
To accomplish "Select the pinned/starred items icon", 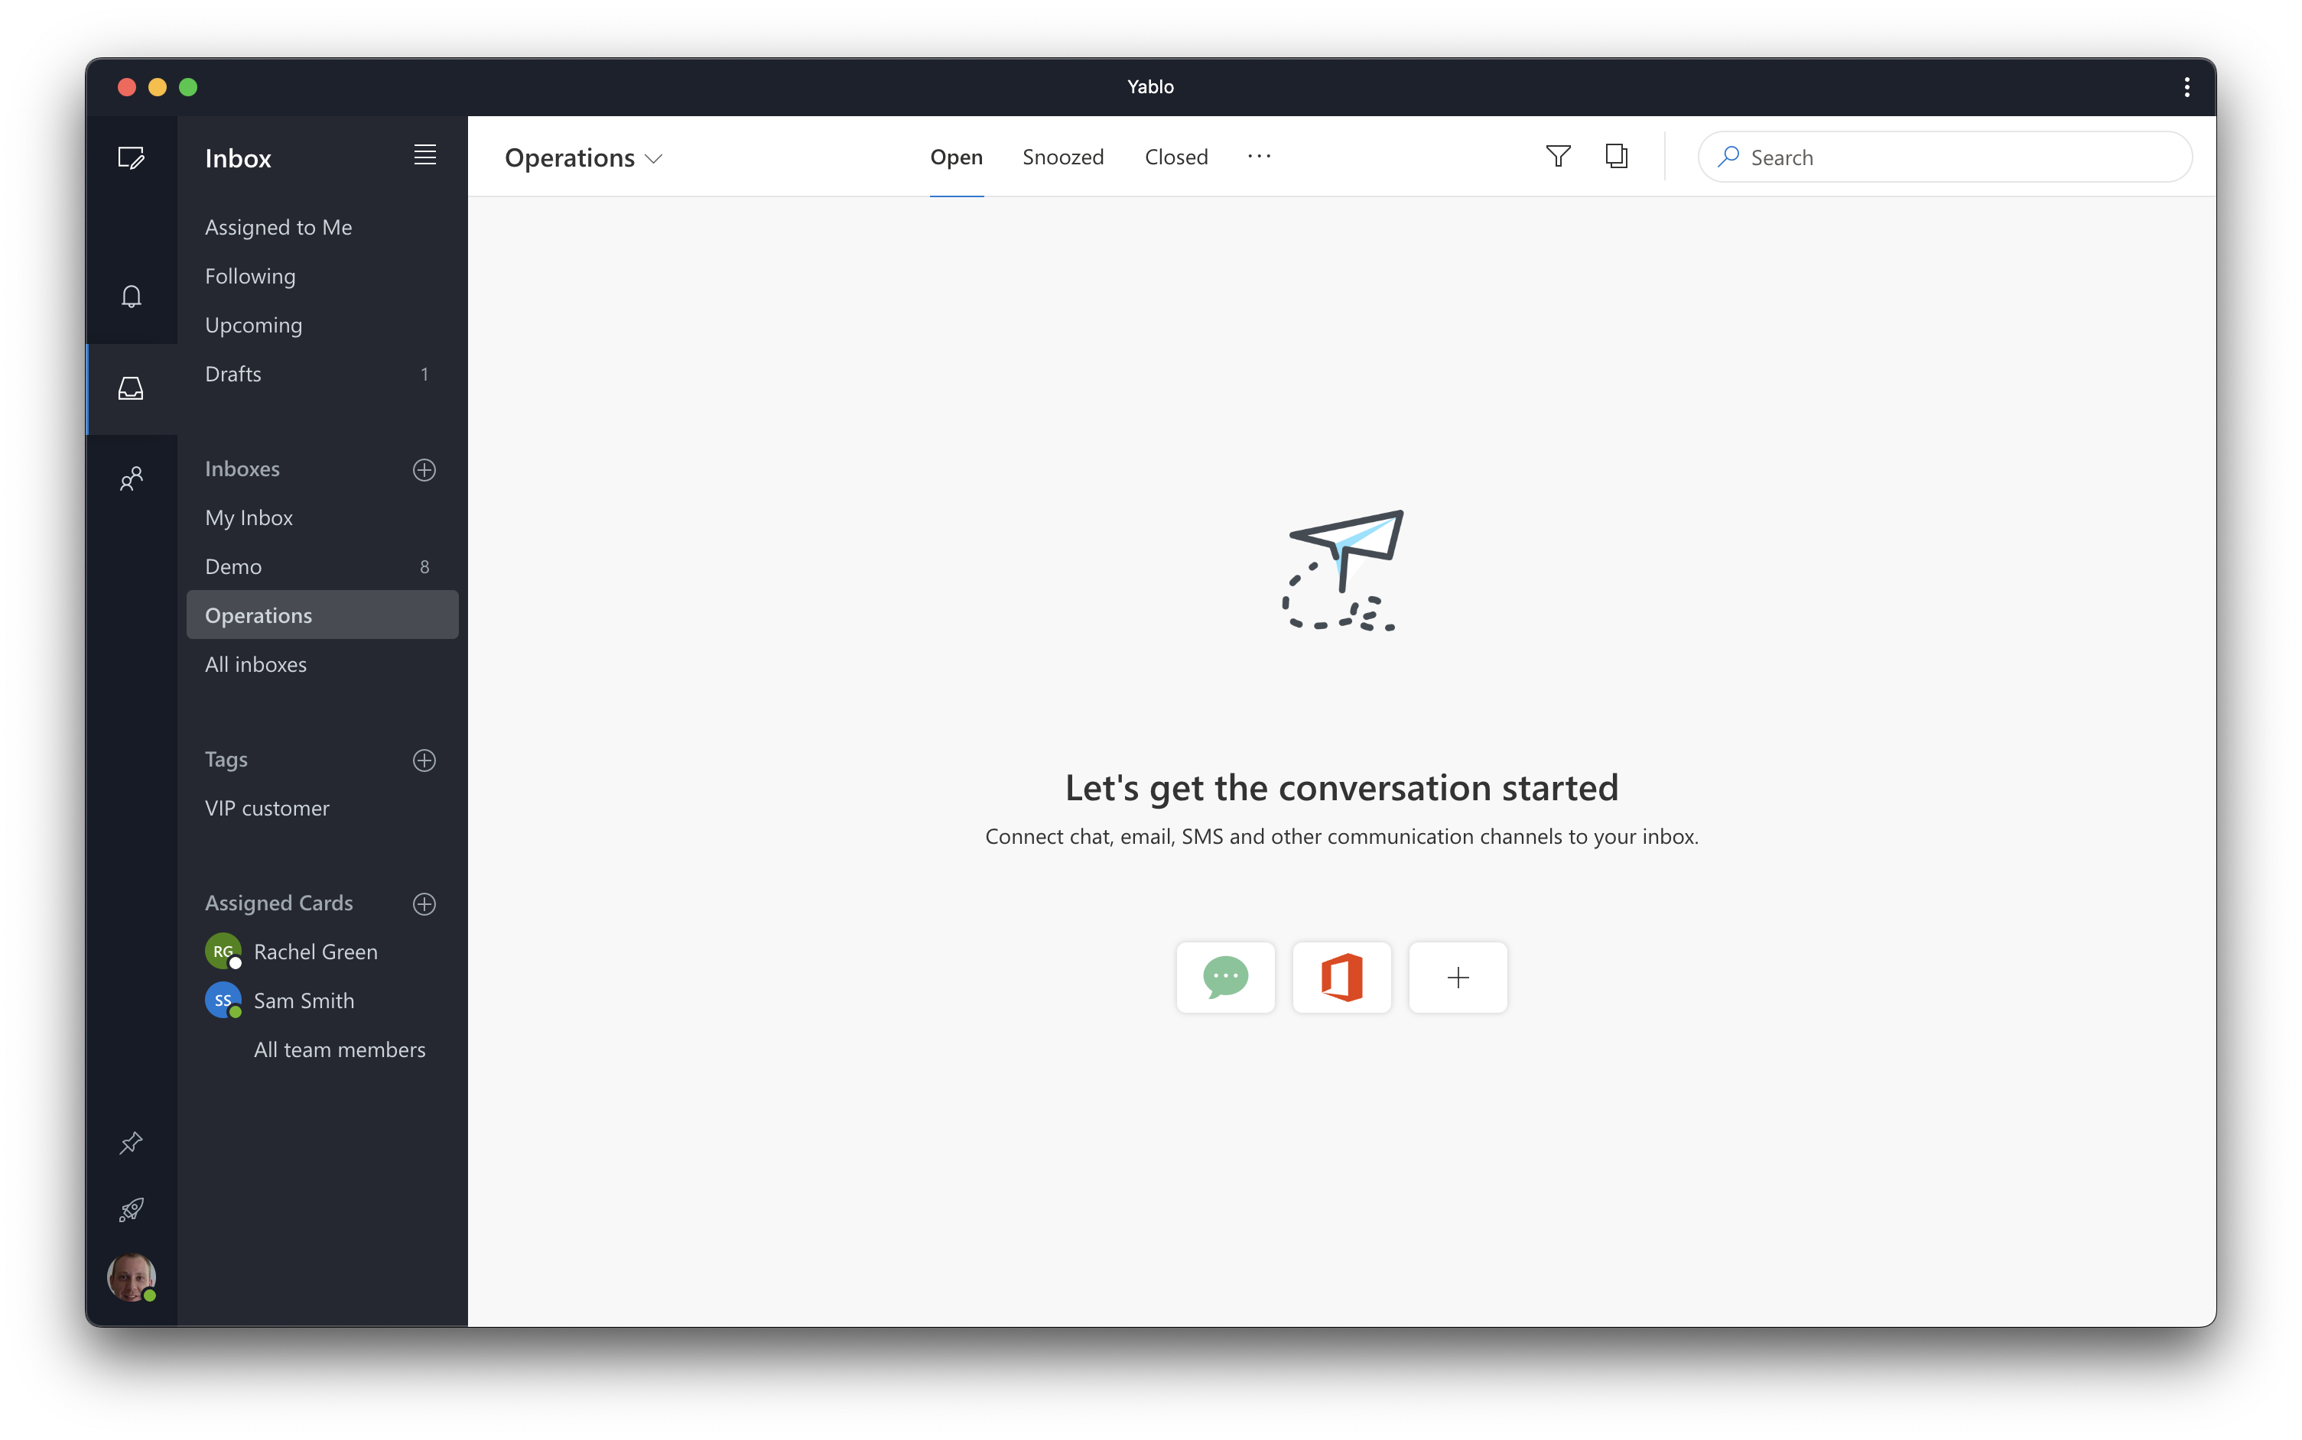I will (x=131, y=1141).
